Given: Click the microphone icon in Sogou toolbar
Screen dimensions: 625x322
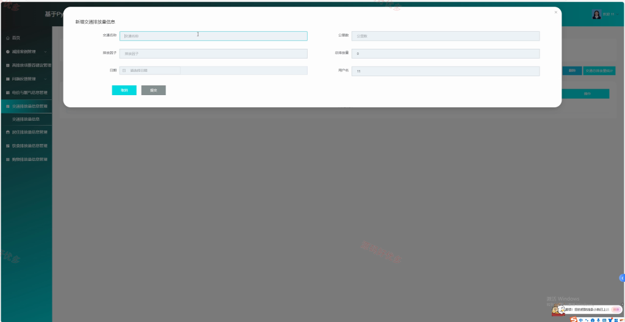Looking at the screenshot, I should pos(598,320).
